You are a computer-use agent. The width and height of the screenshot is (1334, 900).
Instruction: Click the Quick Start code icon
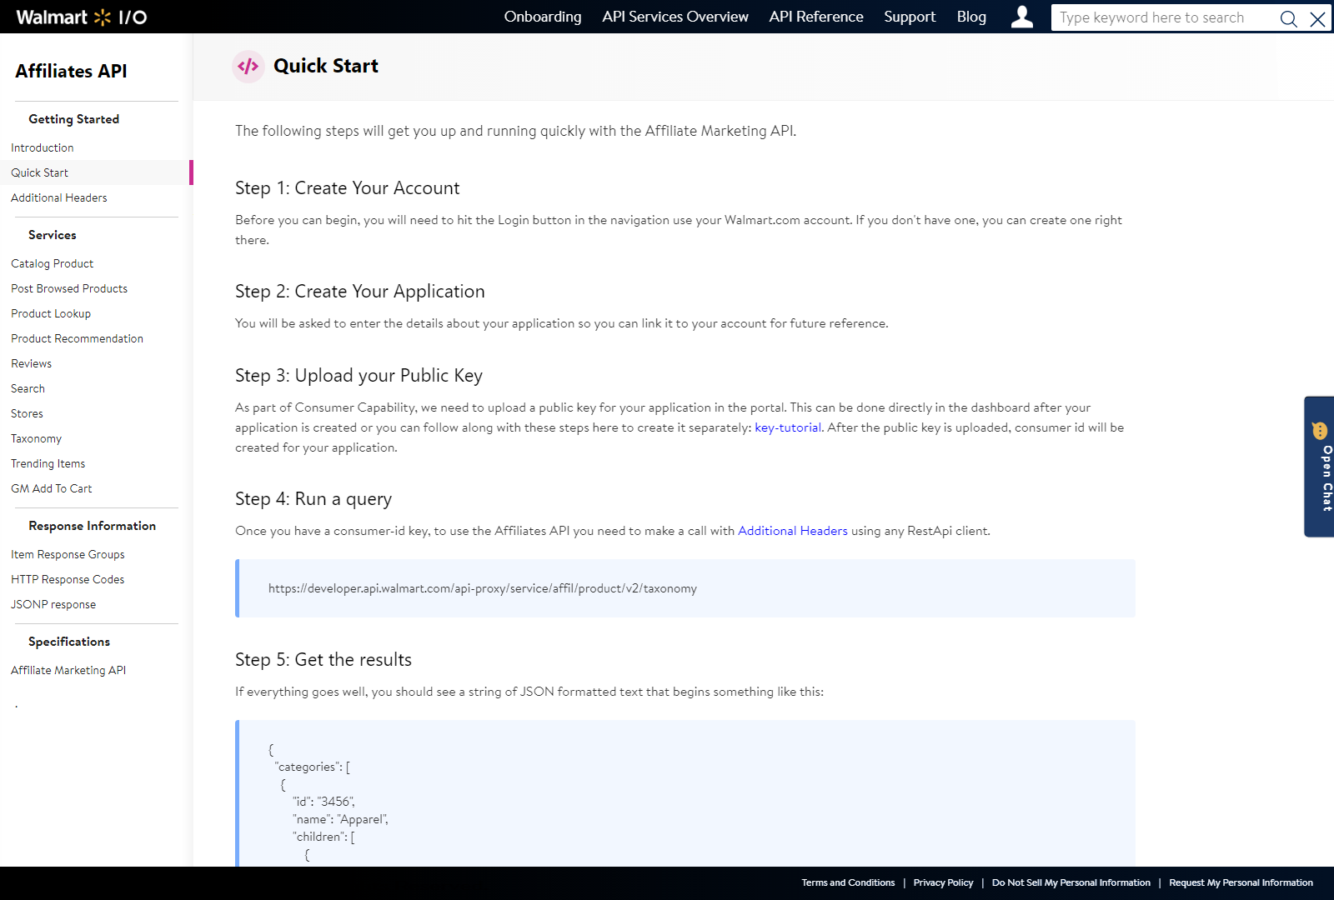[248, 66]
